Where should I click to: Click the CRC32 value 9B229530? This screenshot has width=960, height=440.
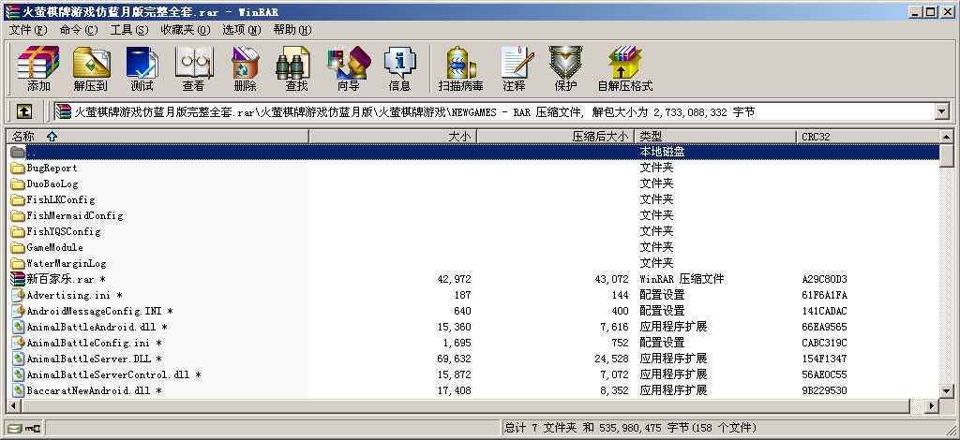(x=824, y=390)
